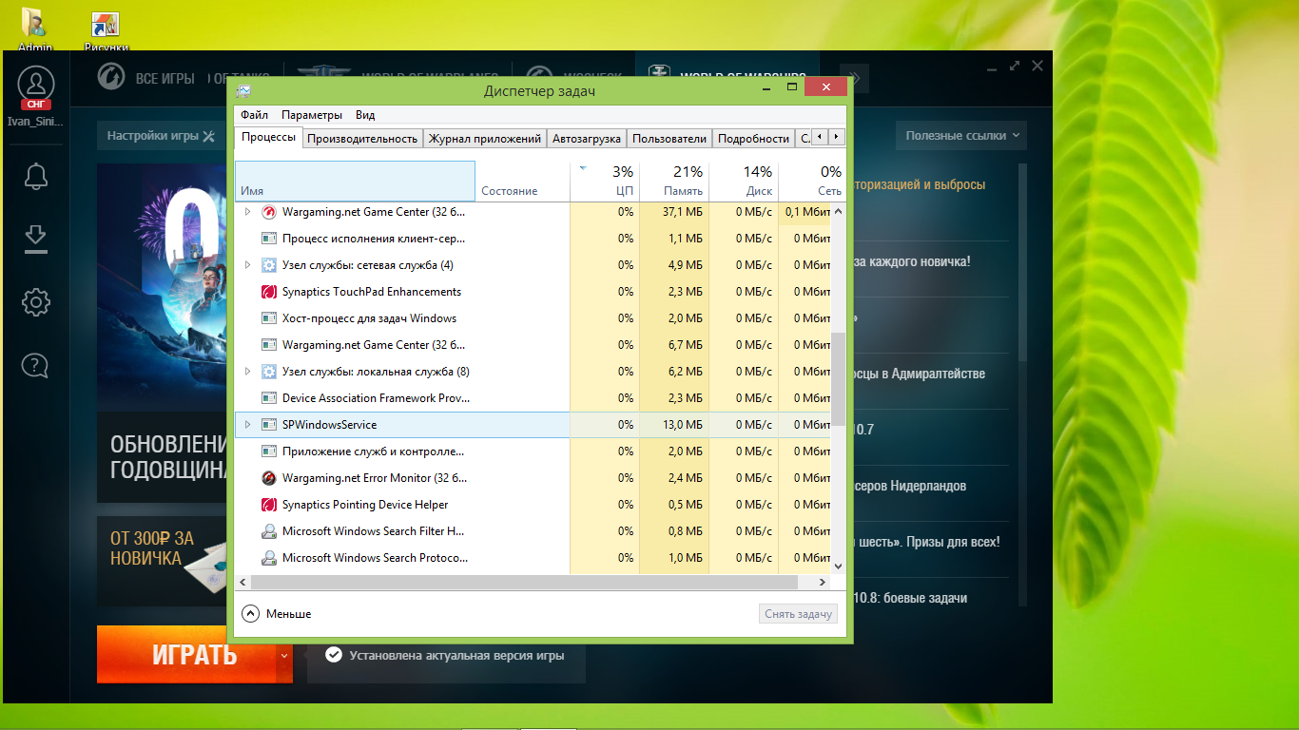Screen dimensions: 1299x730
Task: Click the horizontal scrollbar in process list
Action: pyautogui.click(x=533, y=582)
